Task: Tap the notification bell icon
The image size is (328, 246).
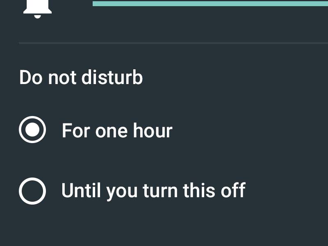Action: (x=37, y=8)
